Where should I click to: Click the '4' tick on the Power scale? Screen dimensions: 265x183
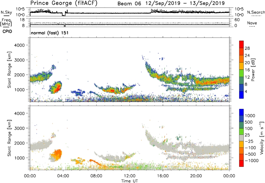[x=246, y=91]
